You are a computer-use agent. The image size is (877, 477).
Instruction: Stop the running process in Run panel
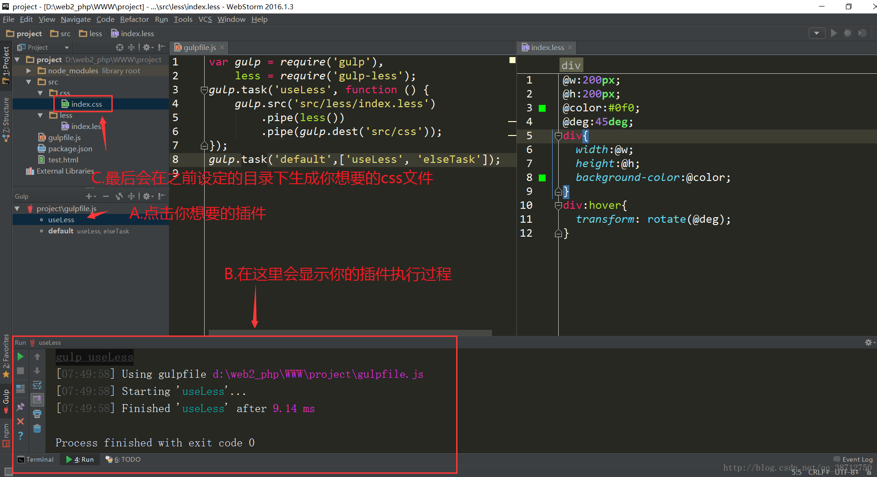click(20, 371)
